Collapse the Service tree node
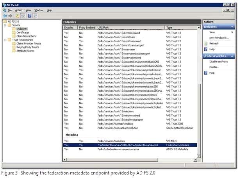This screenshot has width=239, height=178. 5,25
